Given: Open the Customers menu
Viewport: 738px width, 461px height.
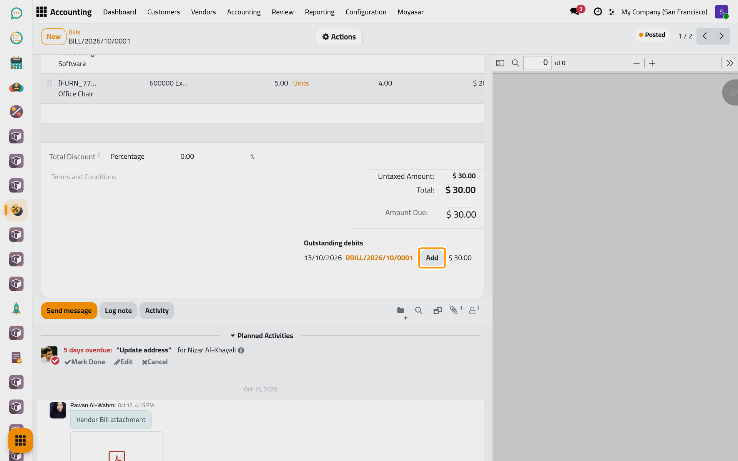Looking at the screenshot, I should 163,12.
